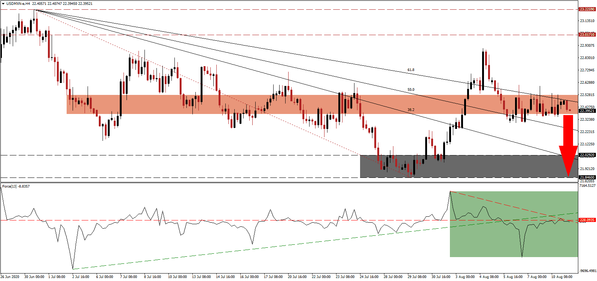Click the large red downward arrow

[568, 146]
